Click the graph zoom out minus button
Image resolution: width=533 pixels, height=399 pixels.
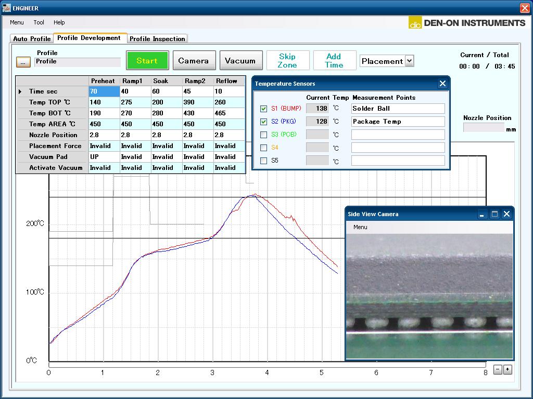click(498, 369)
